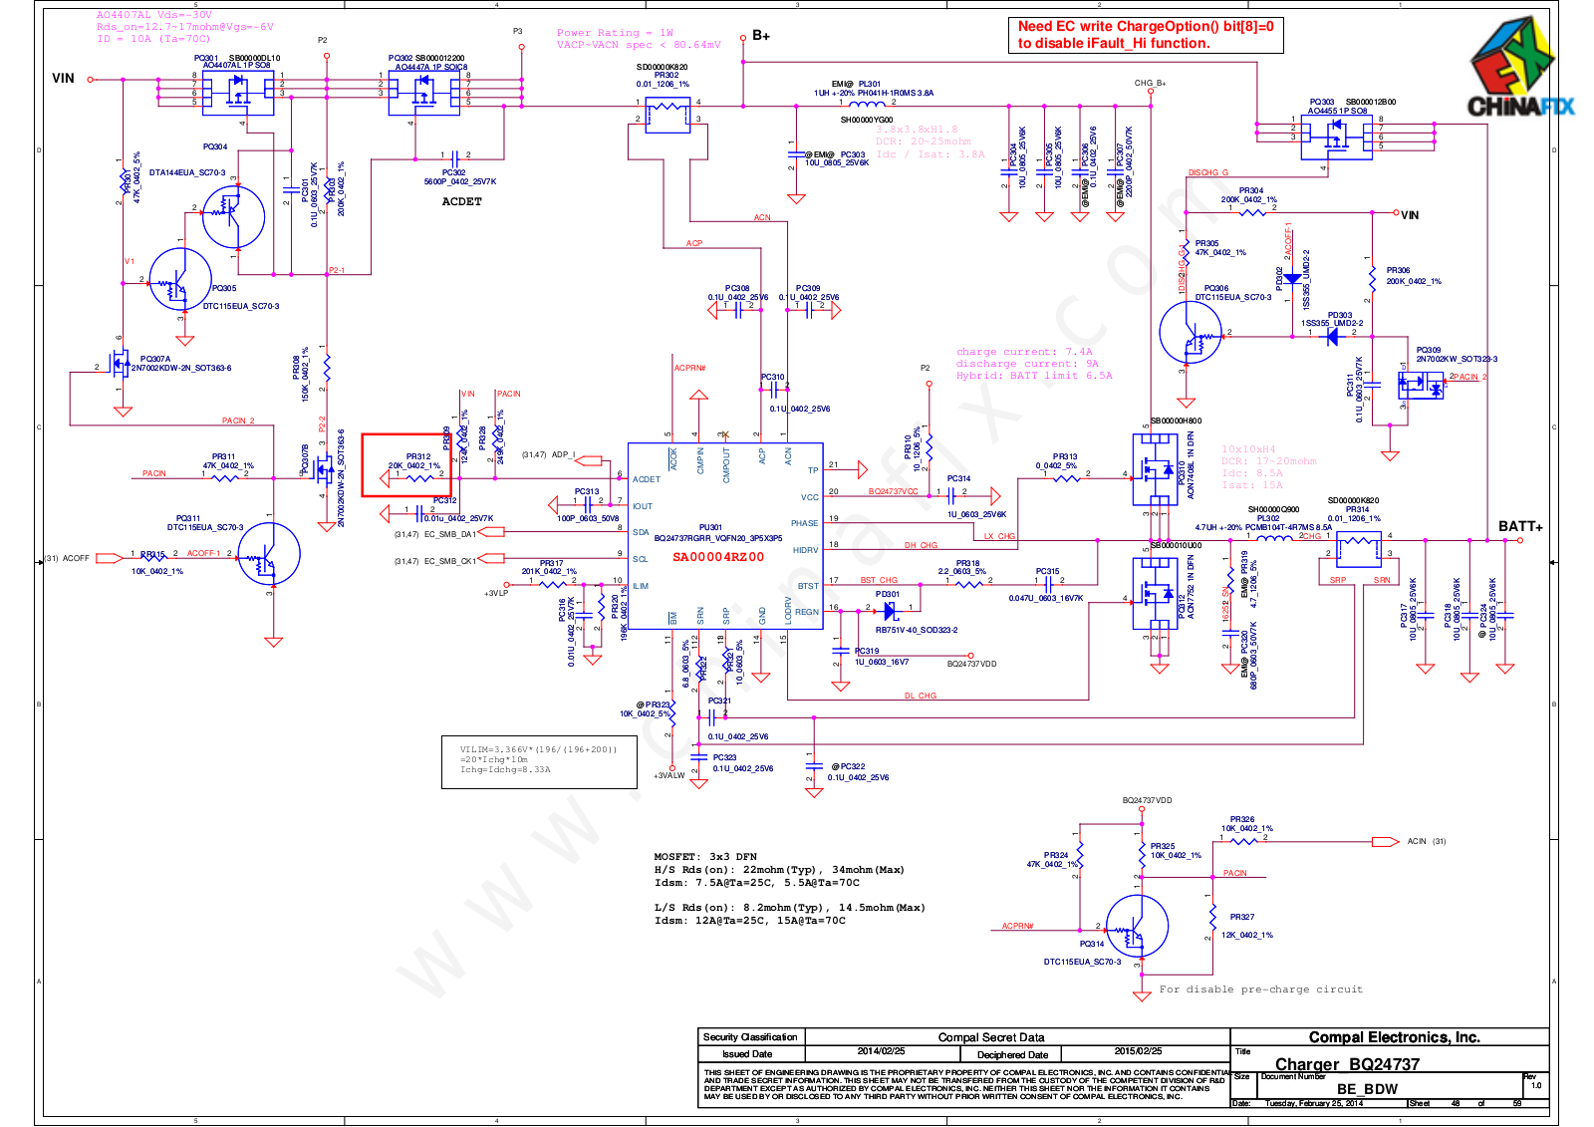Select the B+ net label
Screen dimensions: 1594x1127
click(x=761, y=36)
